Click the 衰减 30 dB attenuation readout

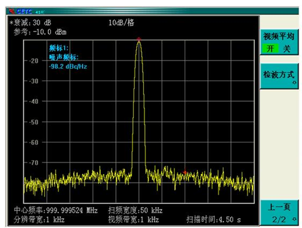[x=30, y=23]
